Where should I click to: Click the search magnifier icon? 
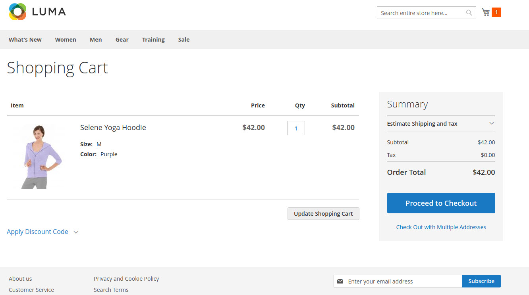pos(469,13)
